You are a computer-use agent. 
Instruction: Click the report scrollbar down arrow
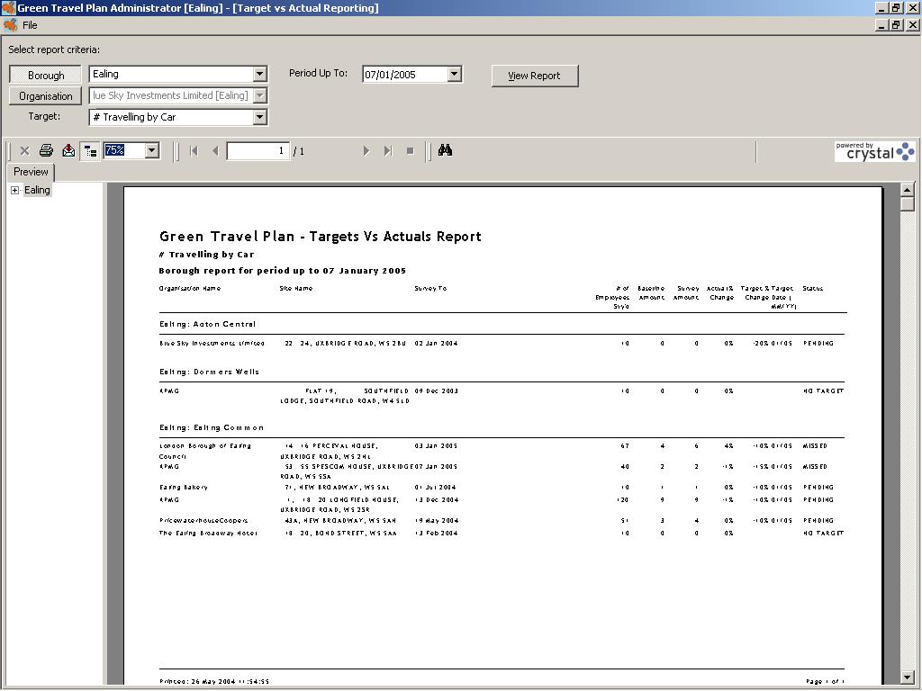[x=908, y=677]
